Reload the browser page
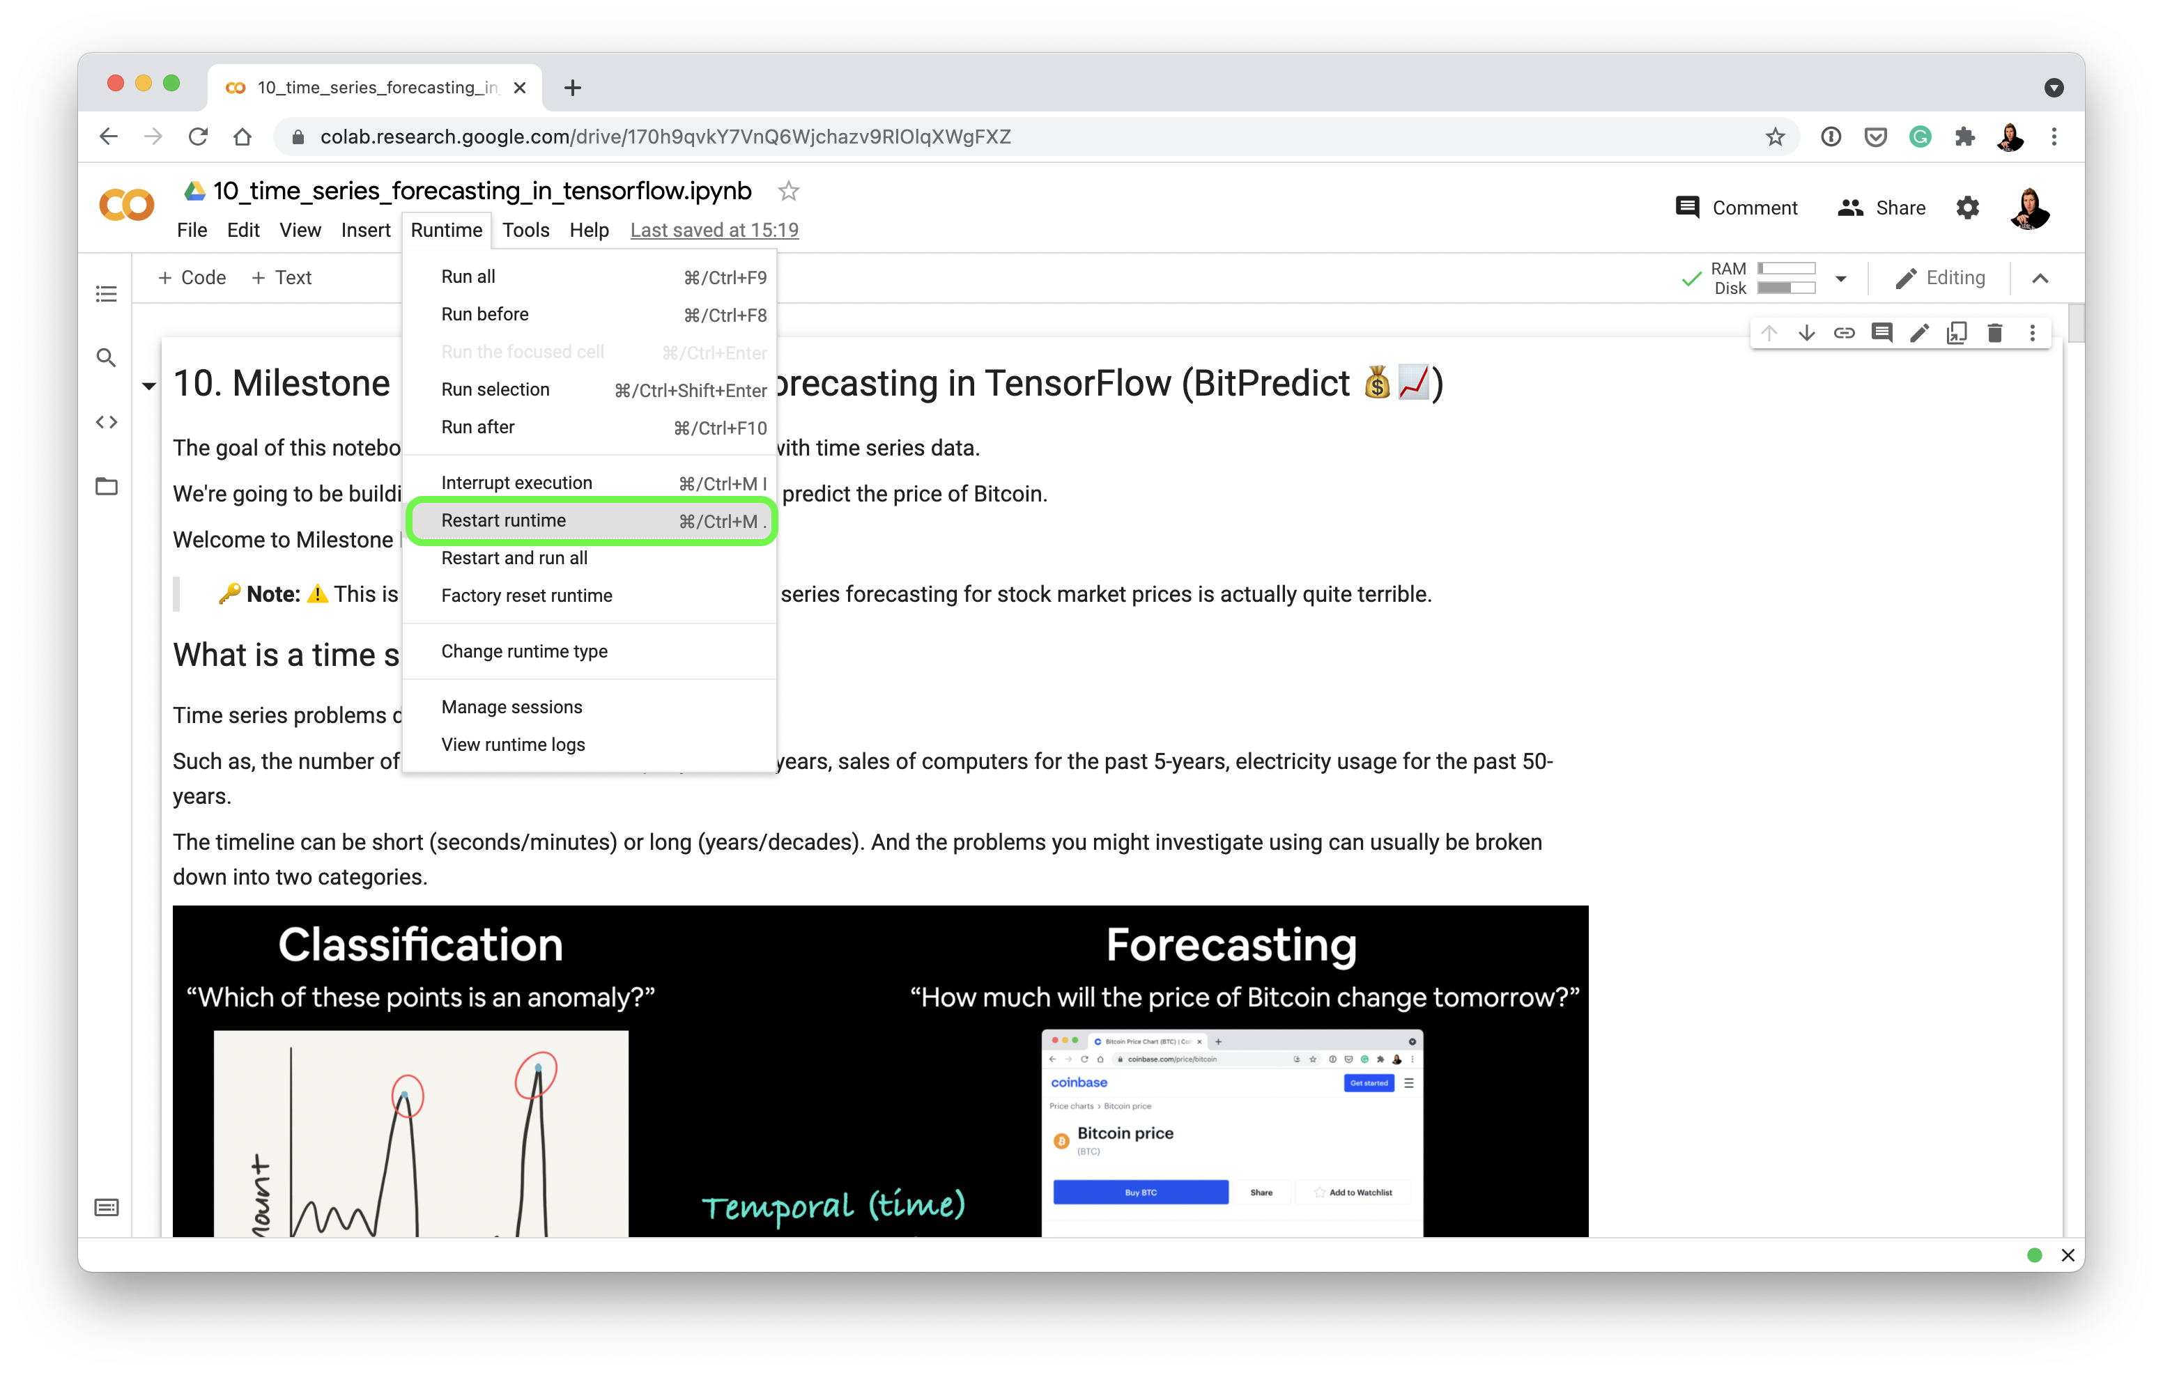Viewport: 2163px width, 1375px height. coord(198,137)
